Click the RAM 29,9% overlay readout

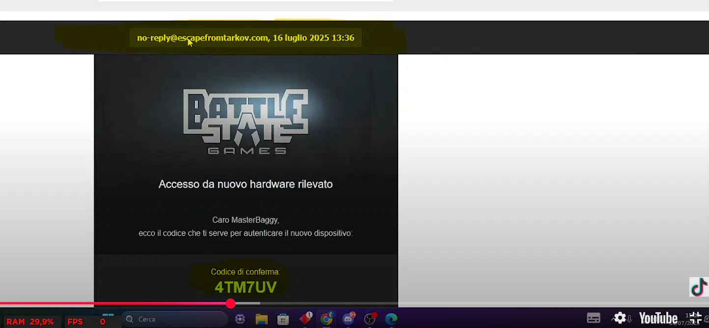tap(30, 322)
